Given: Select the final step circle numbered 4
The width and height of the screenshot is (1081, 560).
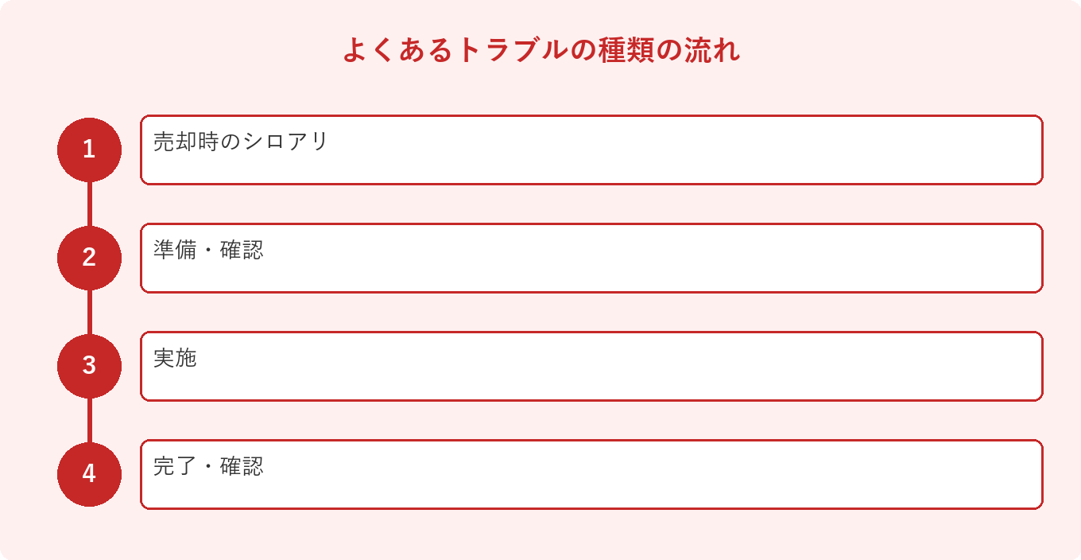Looking at the screenshot, I should (x=89, y=474).
